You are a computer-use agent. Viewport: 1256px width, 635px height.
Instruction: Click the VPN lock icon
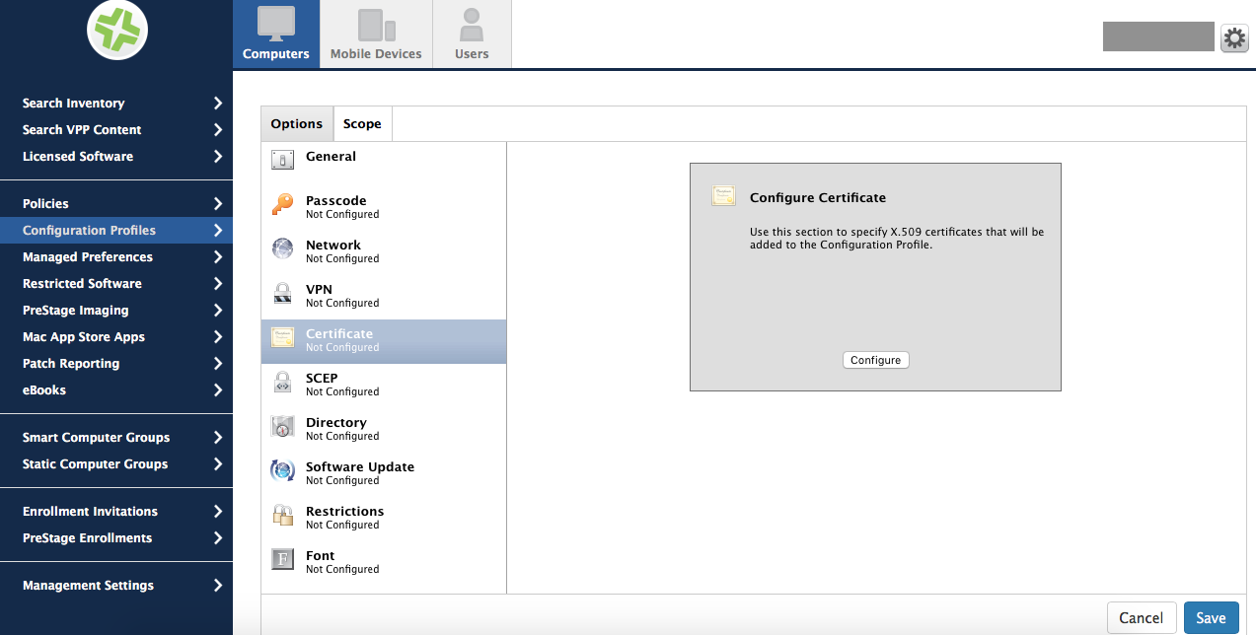283,293
